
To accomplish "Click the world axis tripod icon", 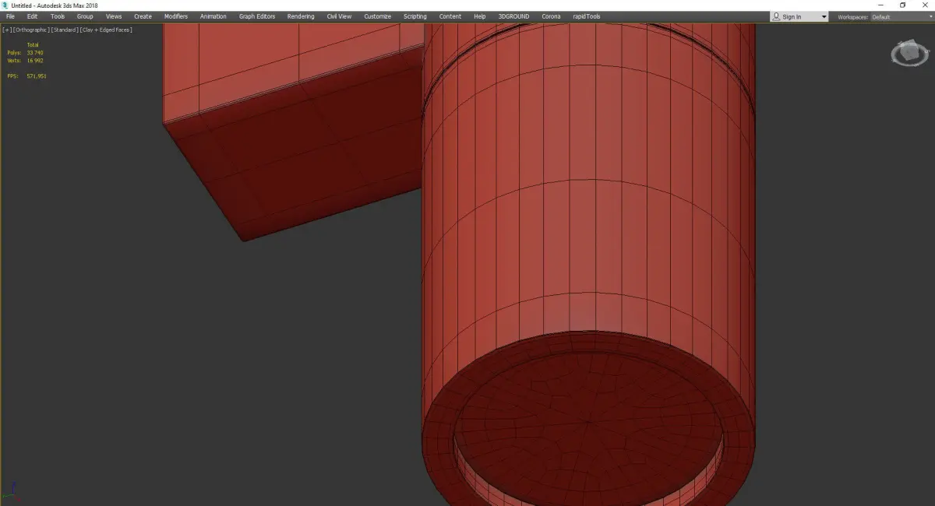I will click(x=12, y=492).
